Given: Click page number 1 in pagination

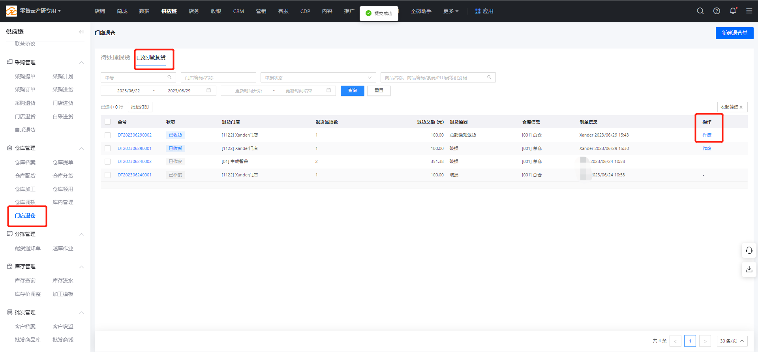Looking at the screenshot, I should (x=690, y=341).
